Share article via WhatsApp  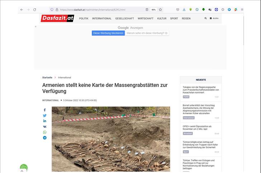tap(45, 132)
